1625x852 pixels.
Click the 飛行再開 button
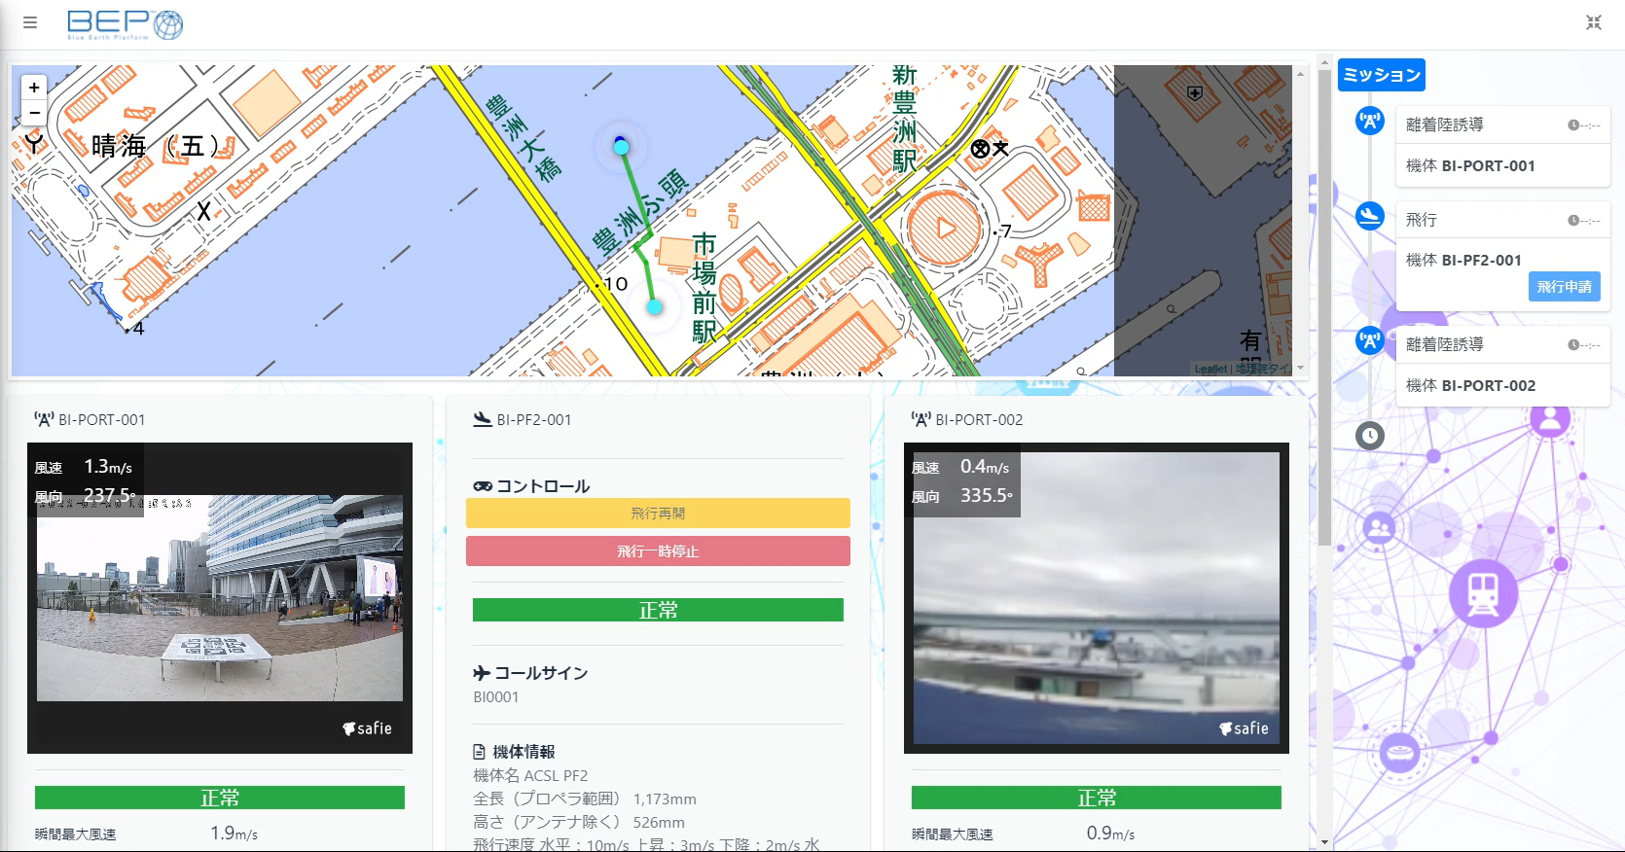click(x=658, y=513)
